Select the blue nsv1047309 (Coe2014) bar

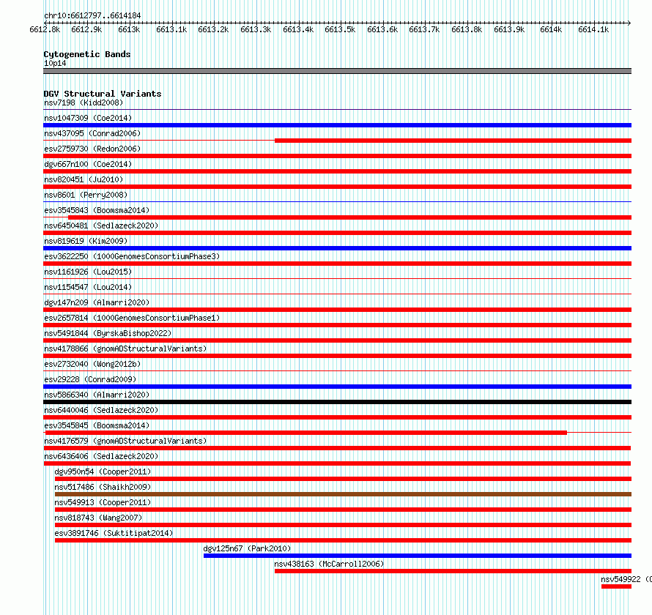point(337,125)
